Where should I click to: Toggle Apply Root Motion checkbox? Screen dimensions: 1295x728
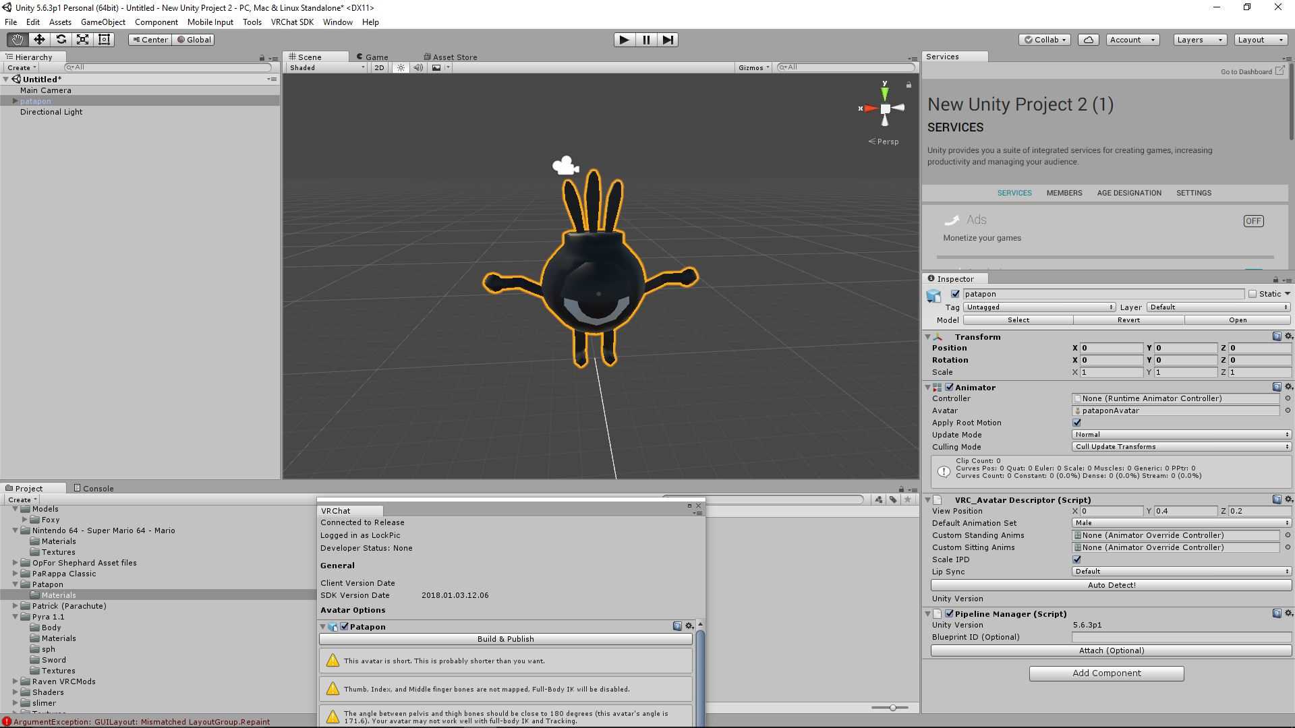tap(1076, 423)
